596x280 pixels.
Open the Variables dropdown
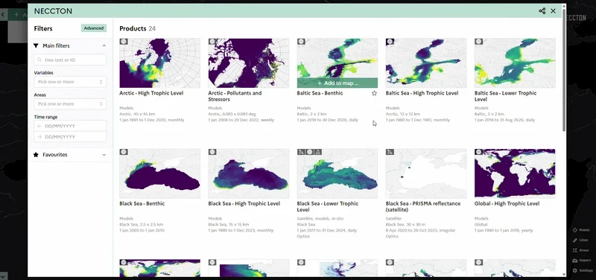click(70, 82)
